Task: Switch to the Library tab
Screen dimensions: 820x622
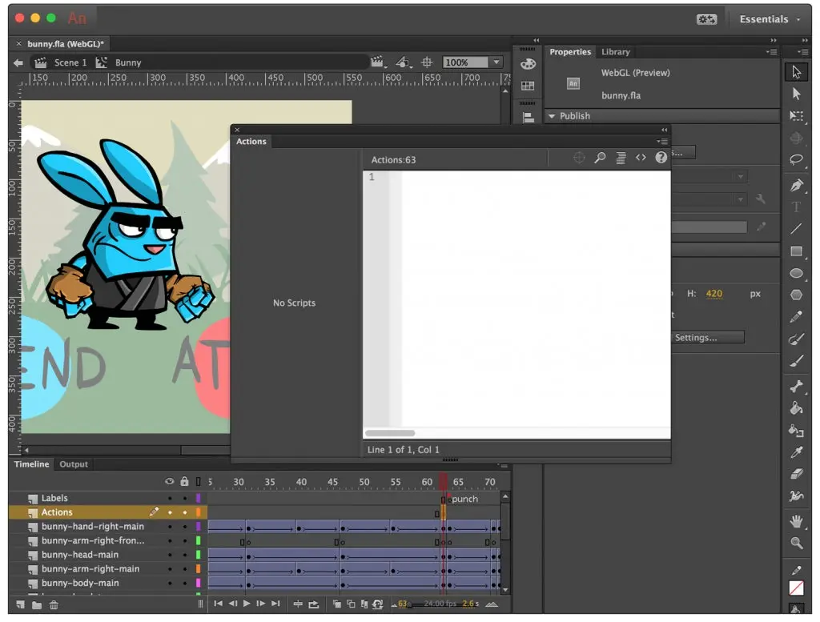Action: click(615, 52)
